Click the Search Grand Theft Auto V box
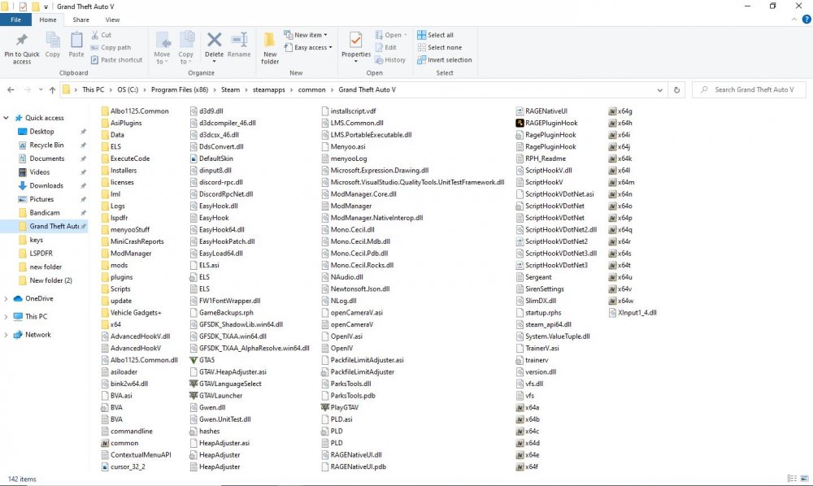 pyautogui.click(x=750, y=89)
